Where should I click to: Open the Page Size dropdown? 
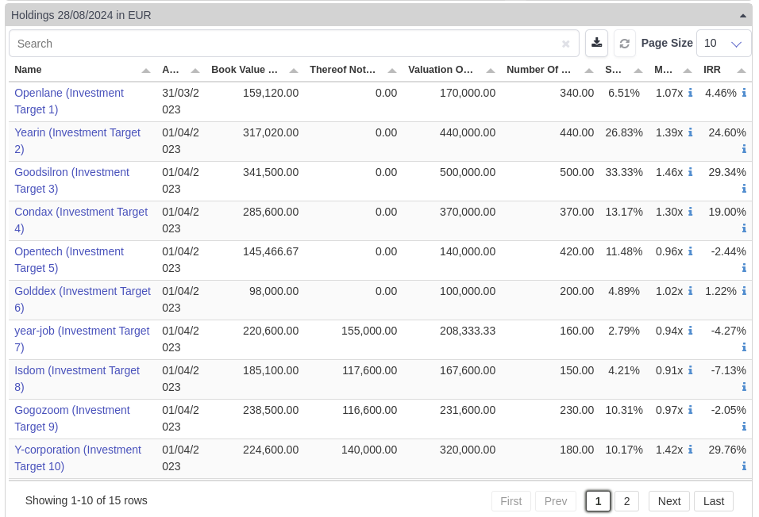[723, 44]
